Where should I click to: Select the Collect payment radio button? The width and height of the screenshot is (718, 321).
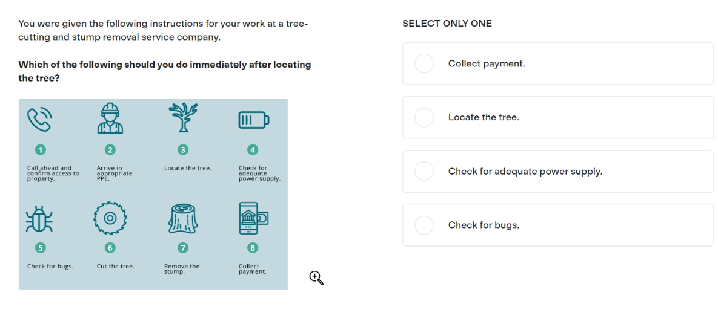pos(424,63)
